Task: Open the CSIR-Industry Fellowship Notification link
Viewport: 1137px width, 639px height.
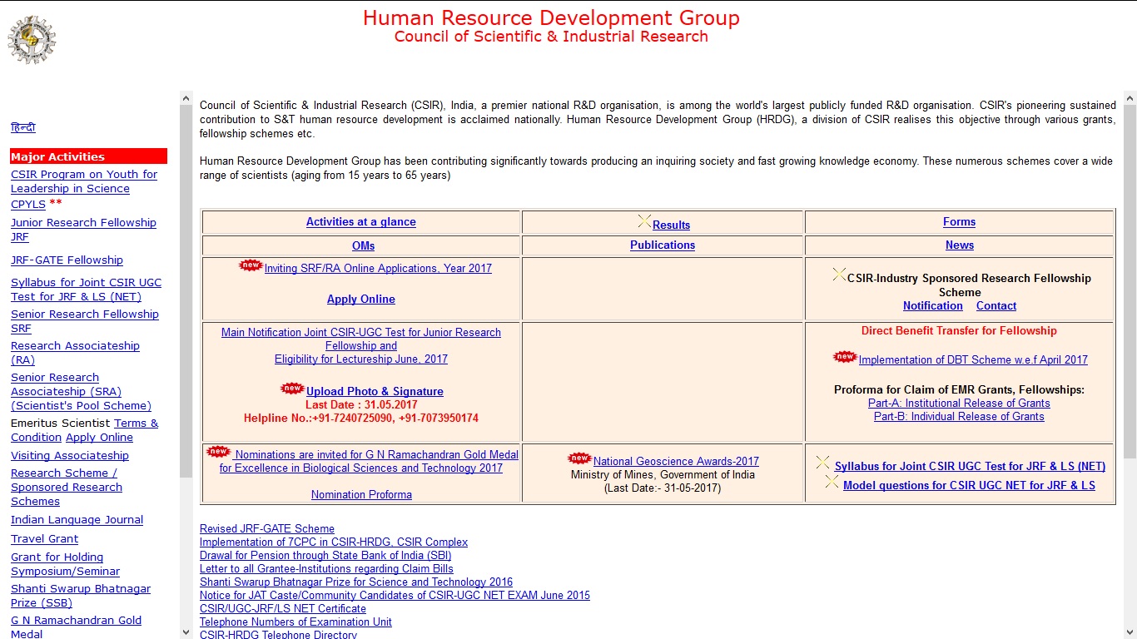Action: (x=933, y=306)
